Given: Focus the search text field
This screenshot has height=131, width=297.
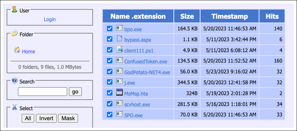Looking at the screenshot, I should [42, 92].
